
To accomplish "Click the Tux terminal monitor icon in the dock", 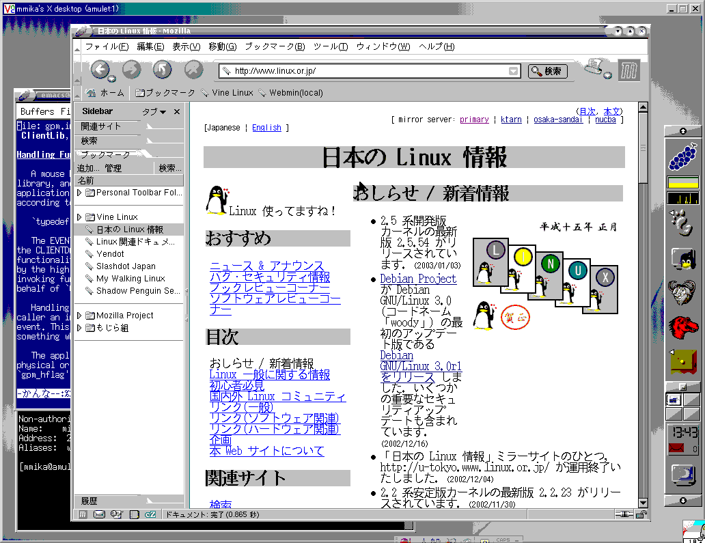I will tap(683, 259).
